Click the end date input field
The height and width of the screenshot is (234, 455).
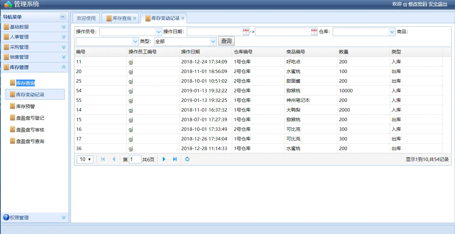pyautogui.click(x=283, y=32)
